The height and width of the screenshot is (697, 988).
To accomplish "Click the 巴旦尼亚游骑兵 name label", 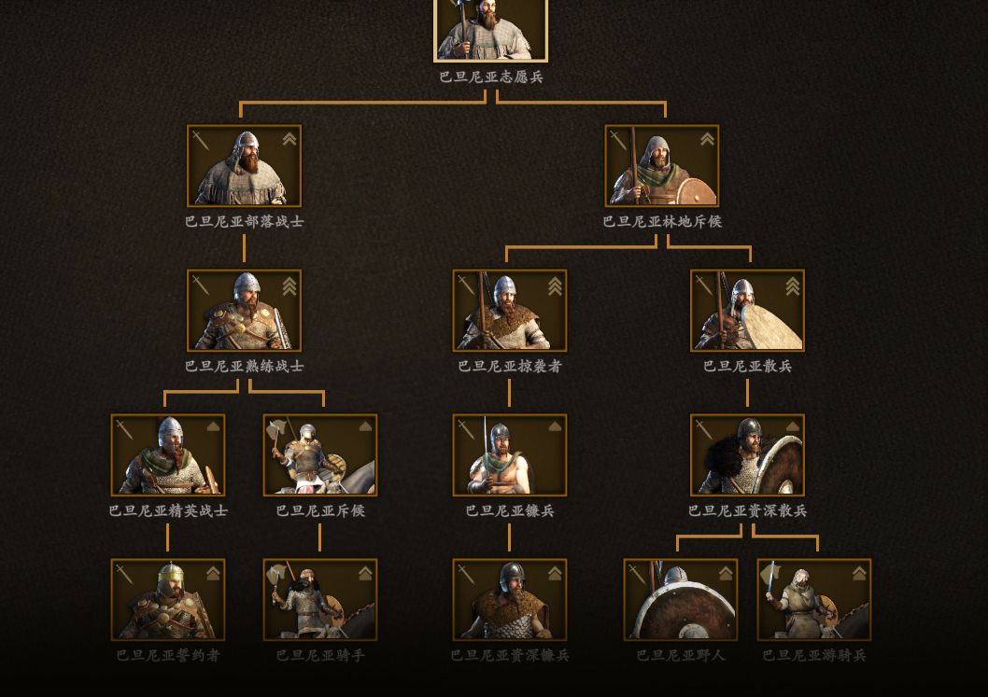I will coord(814,655).
